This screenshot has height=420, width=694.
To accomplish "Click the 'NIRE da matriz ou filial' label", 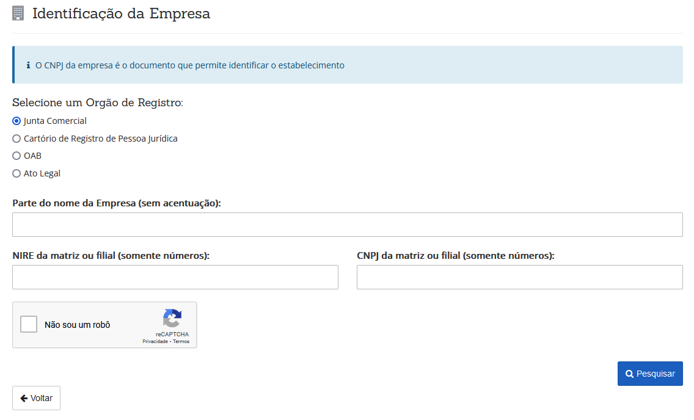I will 111,256.
